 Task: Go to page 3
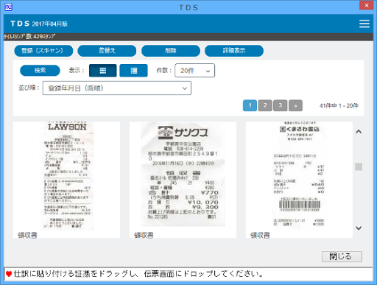281,105
